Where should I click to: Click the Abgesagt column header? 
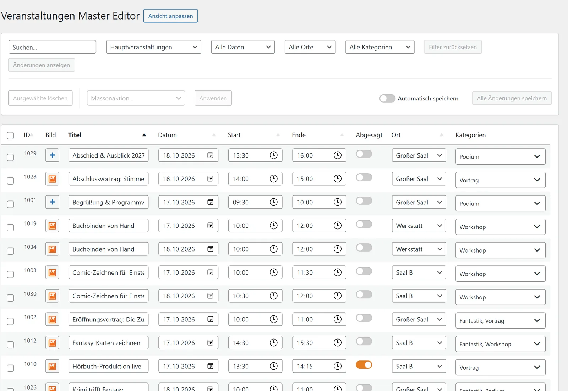tap(369, 135)
